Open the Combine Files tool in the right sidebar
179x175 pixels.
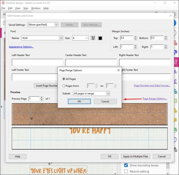pyautogui.click(x=175, y=52)
